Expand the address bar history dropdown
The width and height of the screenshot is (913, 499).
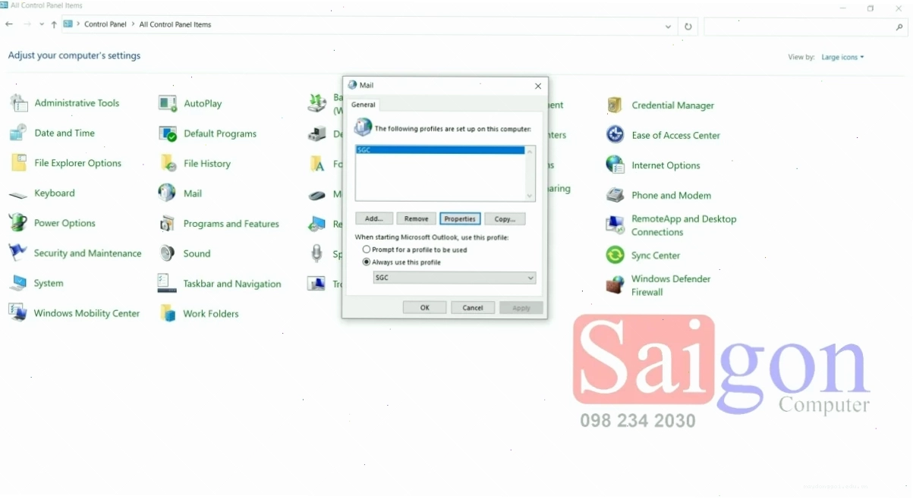(668, 26)
